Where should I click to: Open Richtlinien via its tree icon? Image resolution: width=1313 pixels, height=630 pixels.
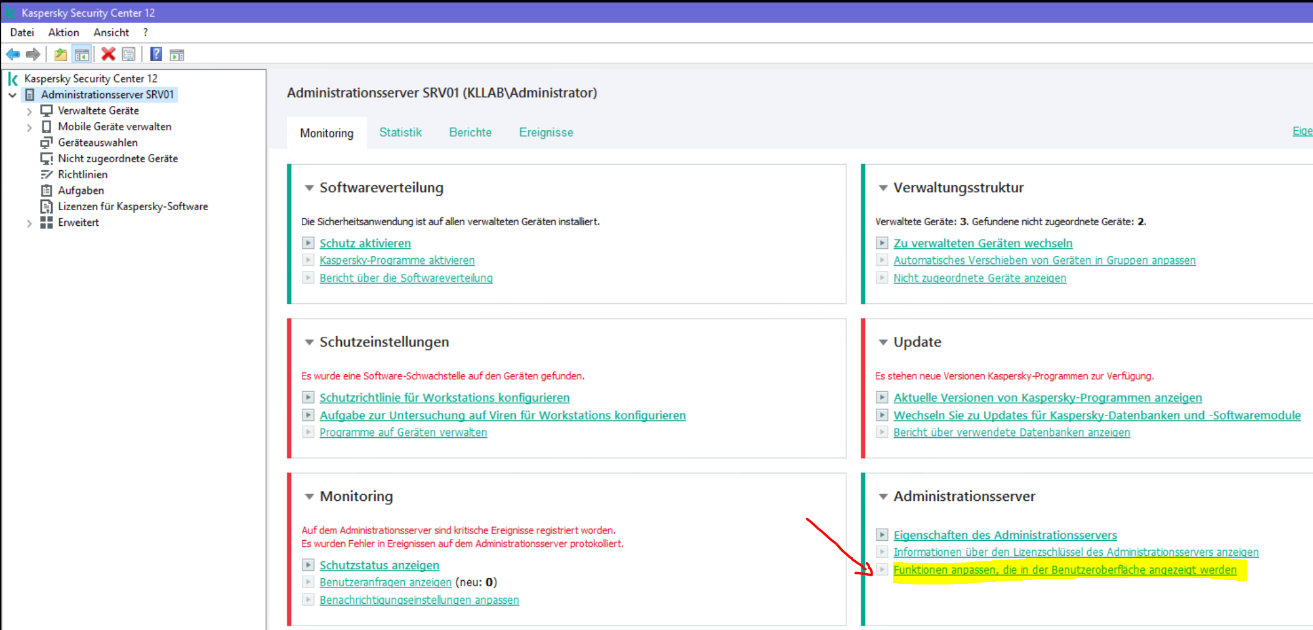coord(46,175)
